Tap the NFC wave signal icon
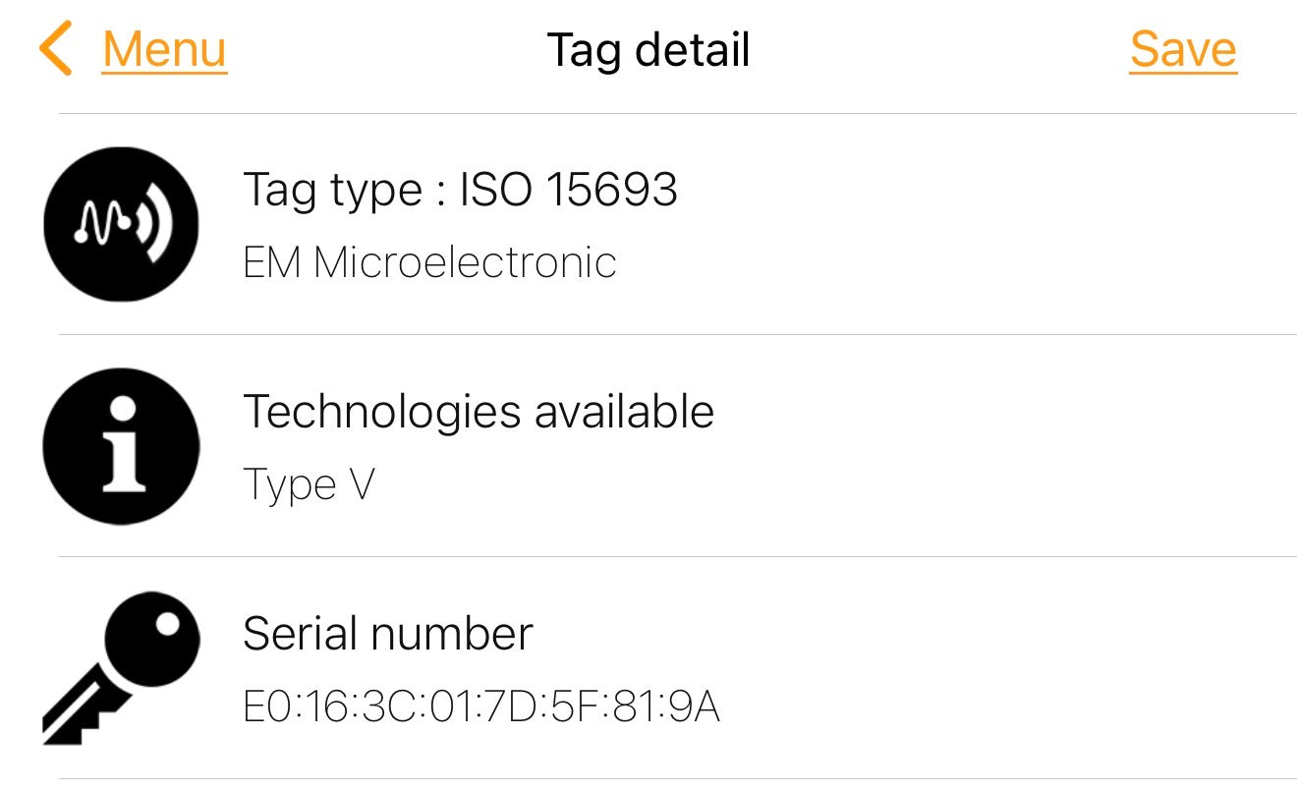The height and width of the screenshot is (791, 1297). coord(121,224)
